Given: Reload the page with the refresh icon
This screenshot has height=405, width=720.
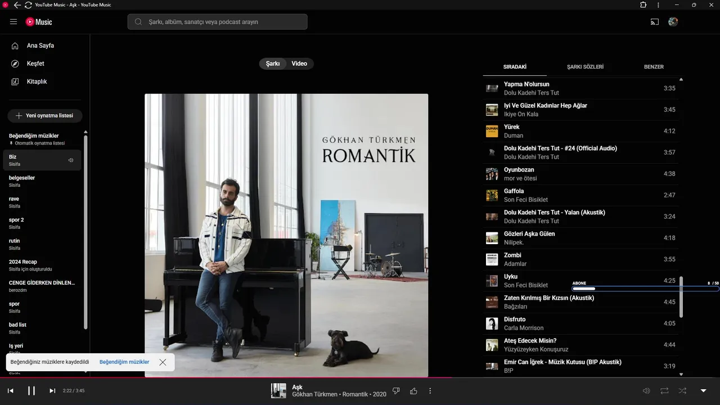Looking at the screenshot, I should 28,5.
